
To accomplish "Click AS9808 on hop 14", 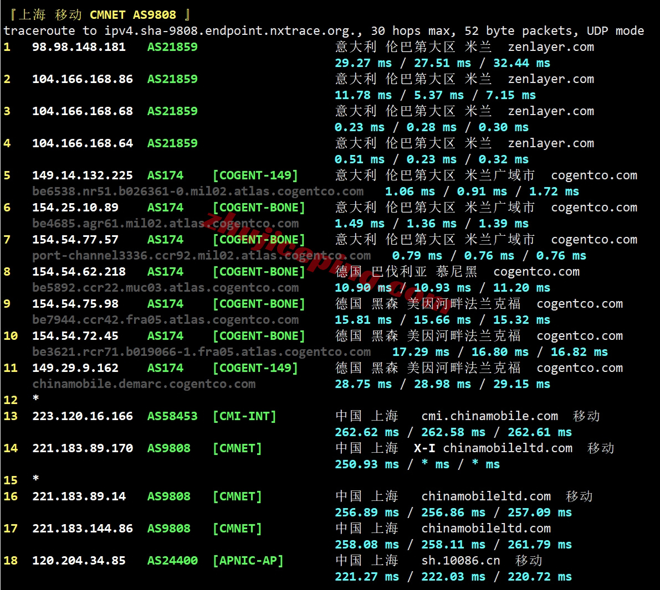I will point(169,448).
